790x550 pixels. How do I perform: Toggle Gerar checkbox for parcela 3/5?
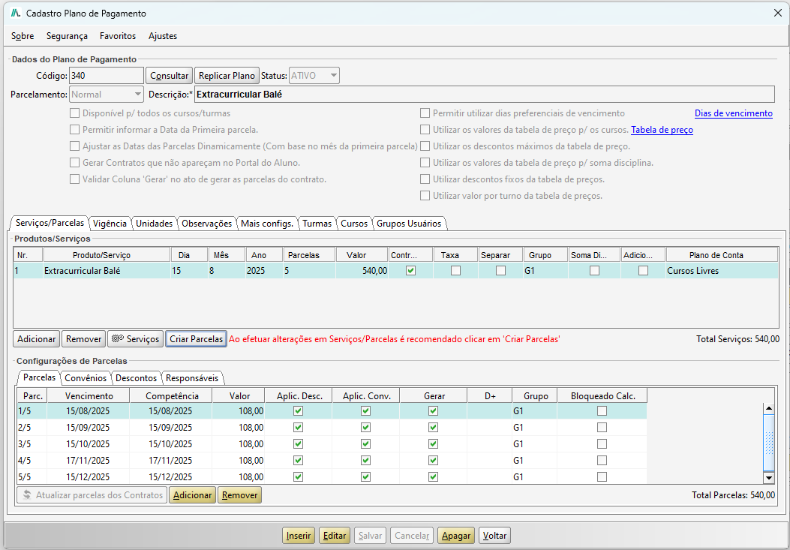433,444
